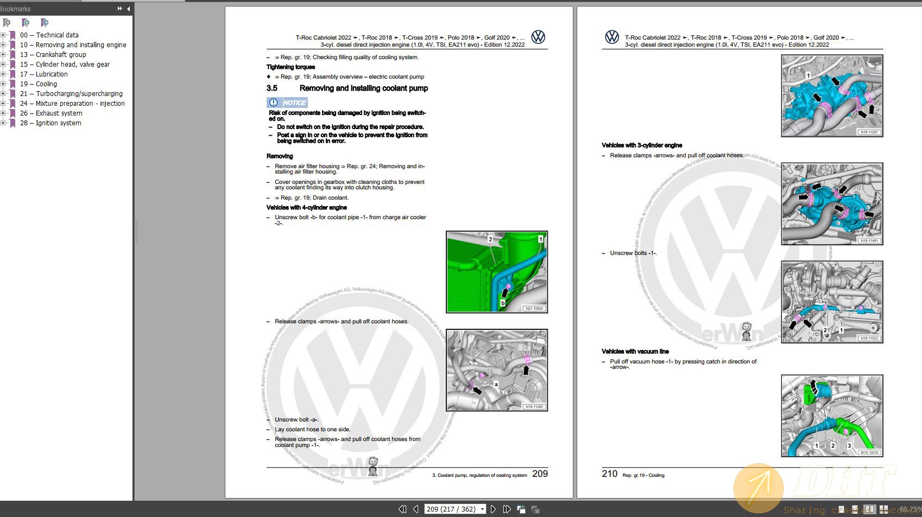Click the Bookmarks panel title

[x=15, y=9]
